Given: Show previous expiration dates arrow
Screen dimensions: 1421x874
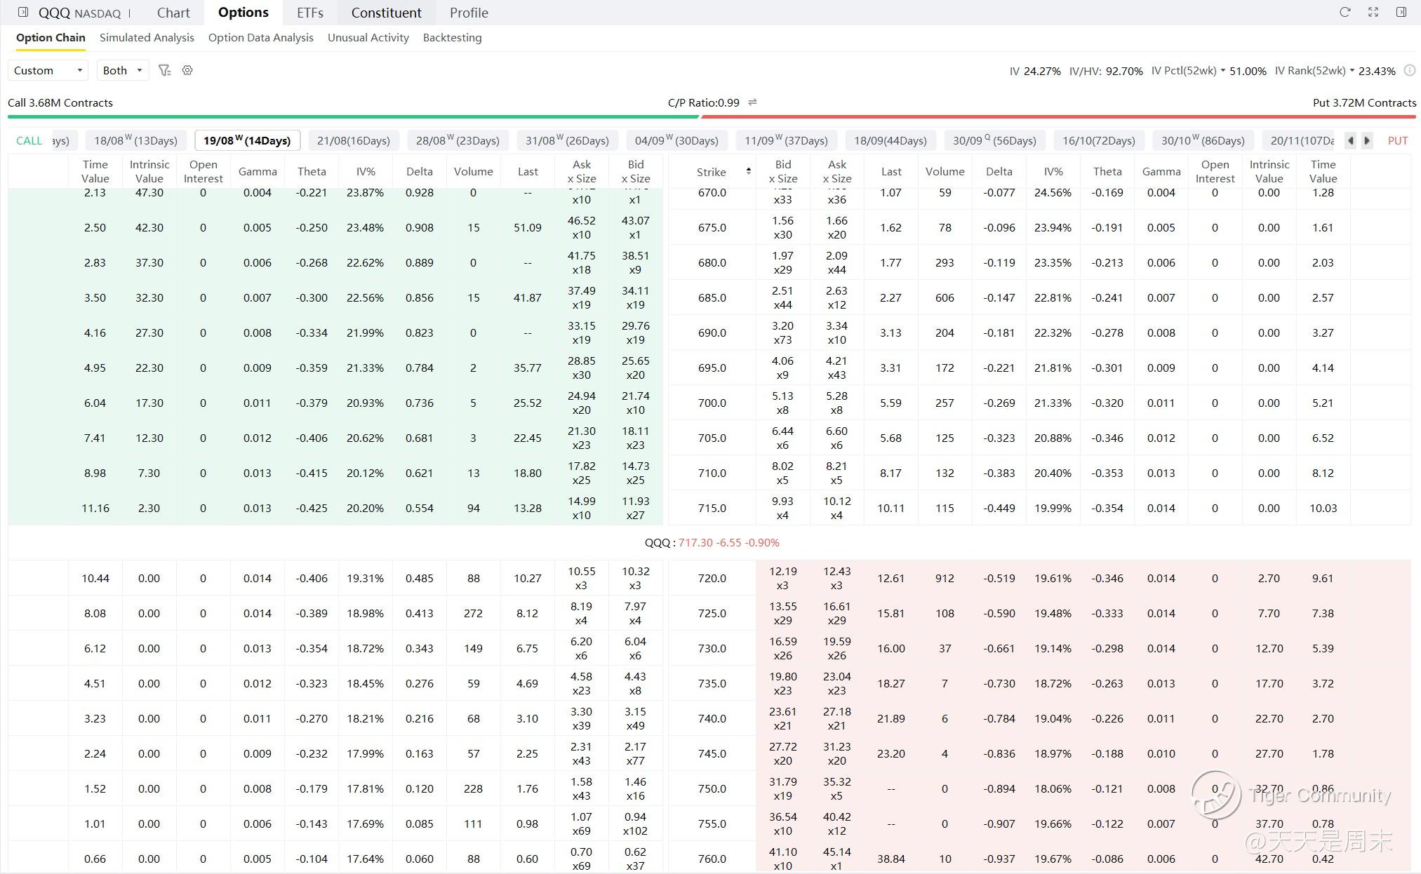Looking at the screenshot, I should click(1350, 140).
